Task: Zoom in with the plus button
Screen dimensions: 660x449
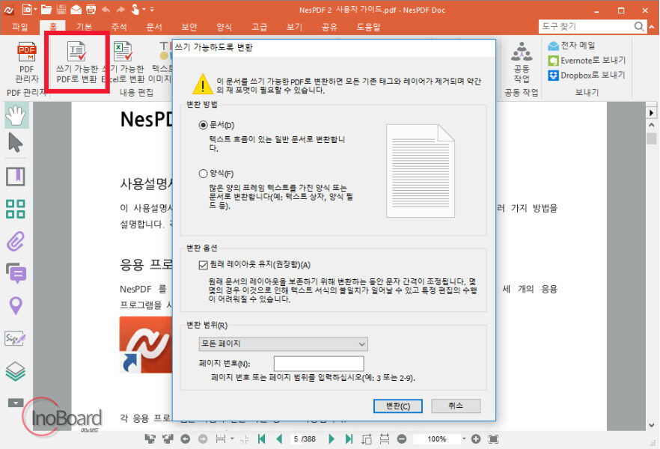Action: 476,439
